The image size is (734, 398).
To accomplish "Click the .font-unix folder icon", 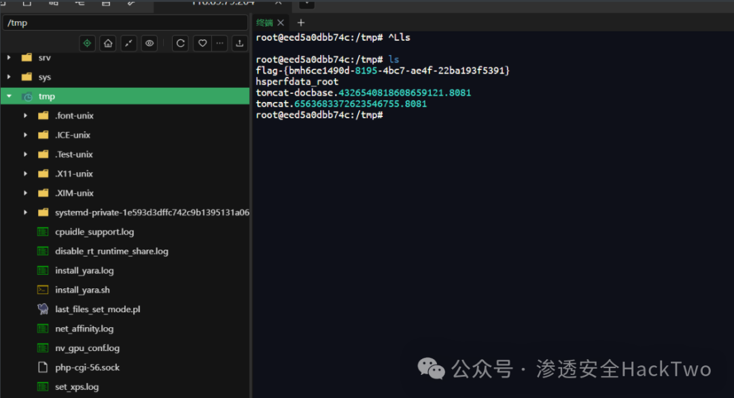I will point(43,116).
